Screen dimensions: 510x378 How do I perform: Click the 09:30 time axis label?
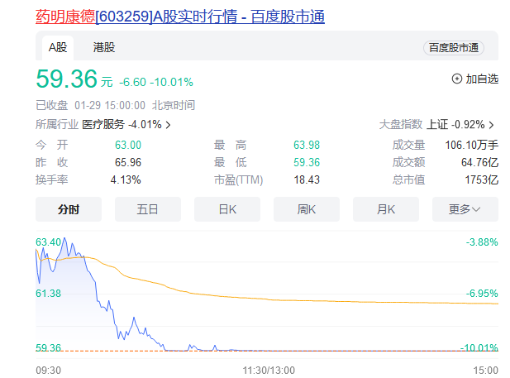coord(48,371)
